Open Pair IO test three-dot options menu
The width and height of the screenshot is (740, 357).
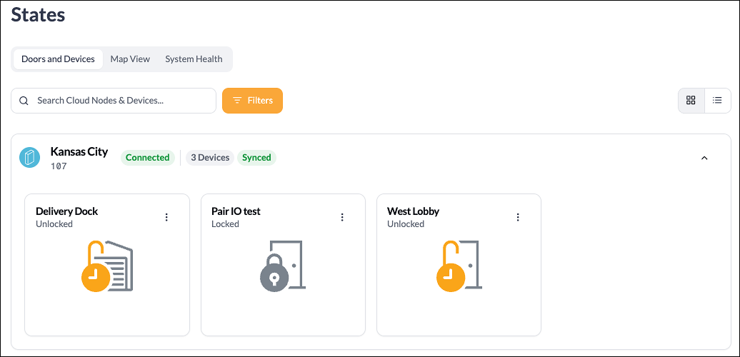(342, 217)
